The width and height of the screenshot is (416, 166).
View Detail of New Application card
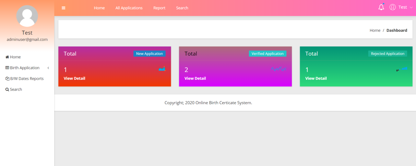coord(74,78)
